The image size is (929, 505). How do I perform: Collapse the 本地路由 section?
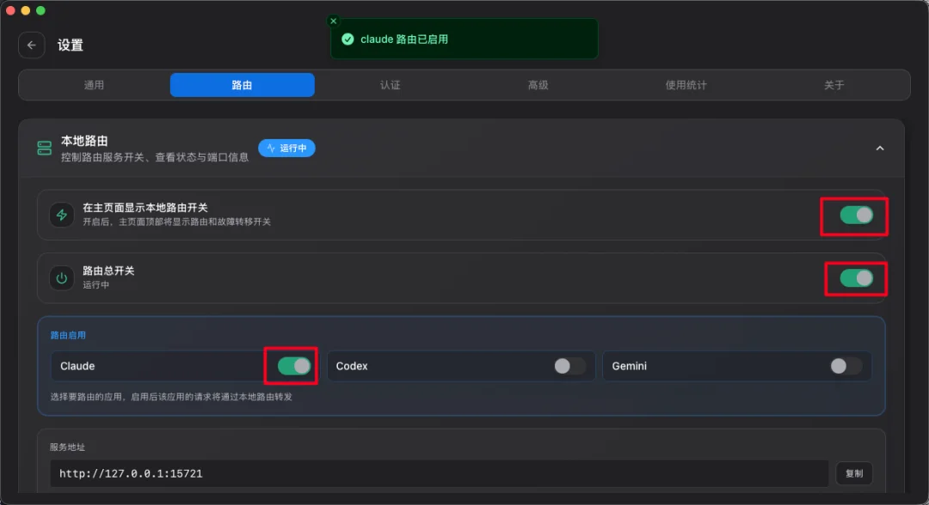pos(880,148)
